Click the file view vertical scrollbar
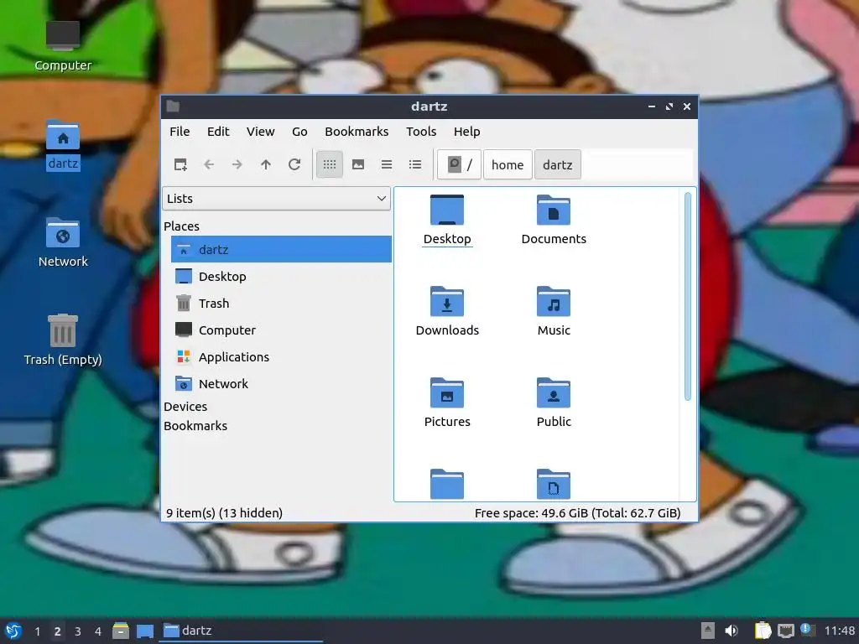Screen dimensions: 859x644 point(688,296)
